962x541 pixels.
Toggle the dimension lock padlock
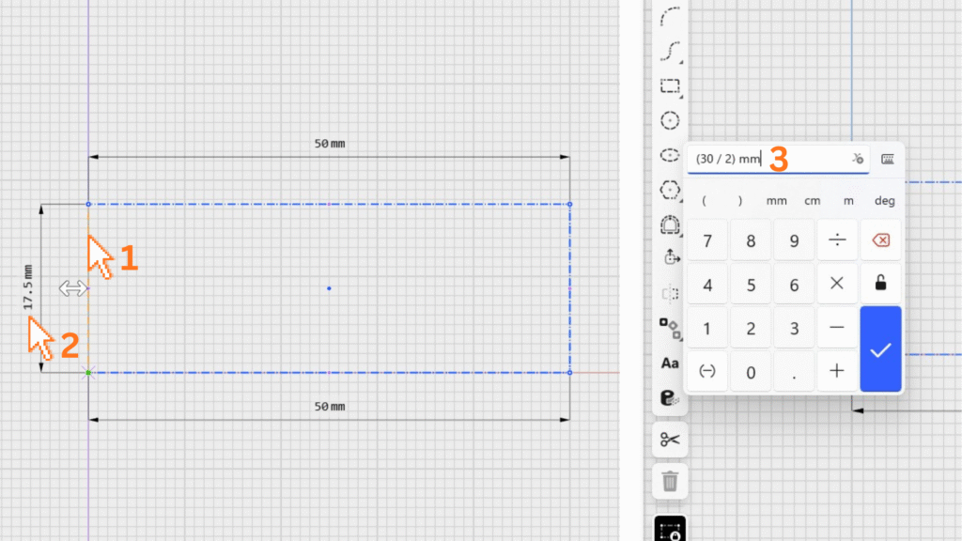[880, 284]
